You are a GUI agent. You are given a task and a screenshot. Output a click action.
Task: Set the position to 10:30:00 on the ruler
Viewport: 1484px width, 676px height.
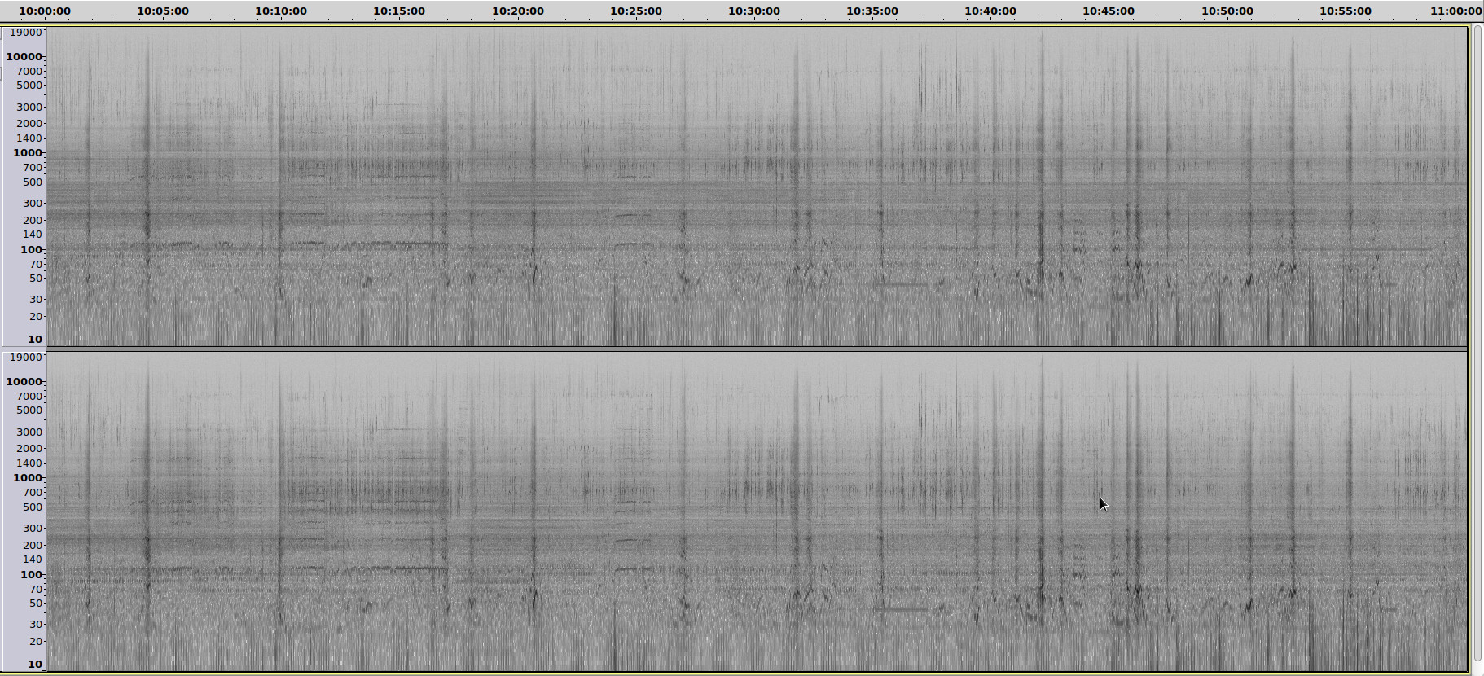coord(754,11)
